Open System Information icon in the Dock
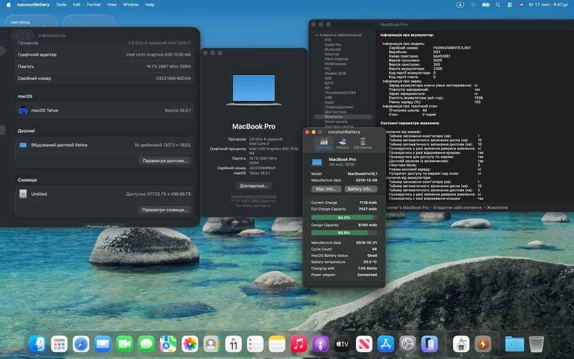This screenshot has width=574, height=359. (461, 344)
